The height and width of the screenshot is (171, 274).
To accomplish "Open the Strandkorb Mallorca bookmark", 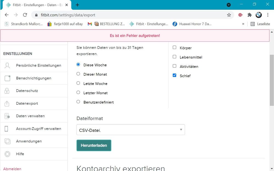I will click(24, 24).
